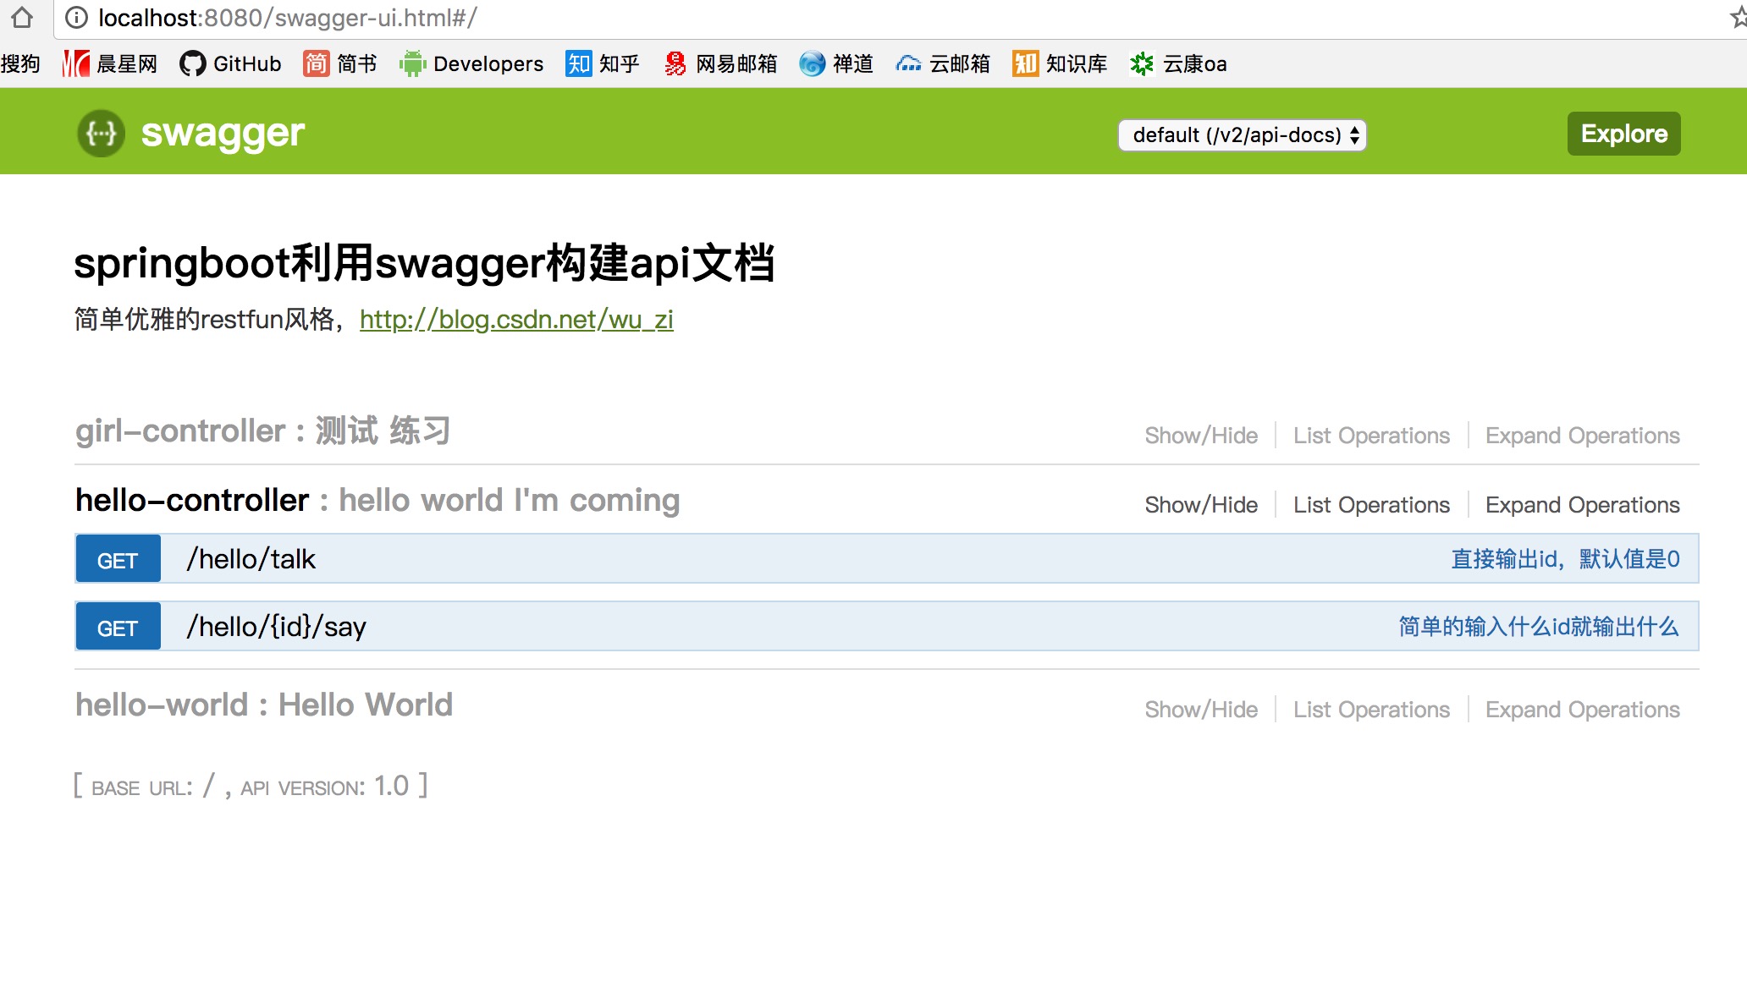Open the 云康oa bookmark
This screenshot has height=993, width=1747.
tap(1177, 63)
